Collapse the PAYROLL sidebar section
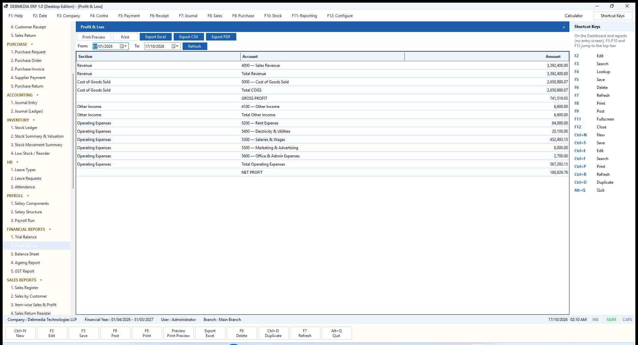Viewport: 638px width, 345px height. tap(28, 196)
